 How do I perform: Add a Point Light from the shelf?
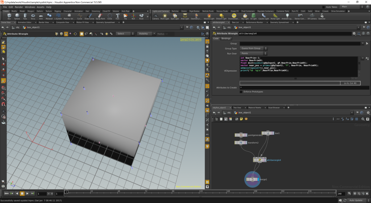165,16
